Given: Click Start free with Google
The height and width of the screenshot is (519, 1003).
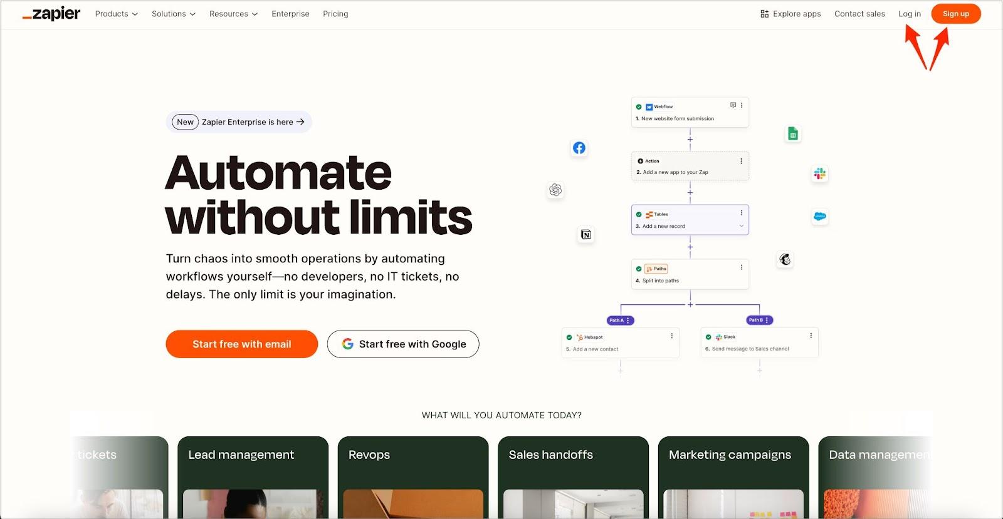Looking at the screenshot, I should (403, 344).
